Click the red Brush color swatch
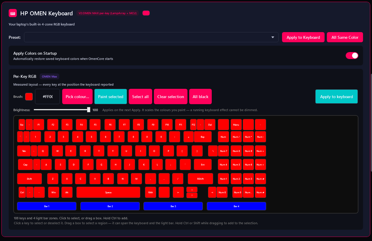 pos(29,97)
